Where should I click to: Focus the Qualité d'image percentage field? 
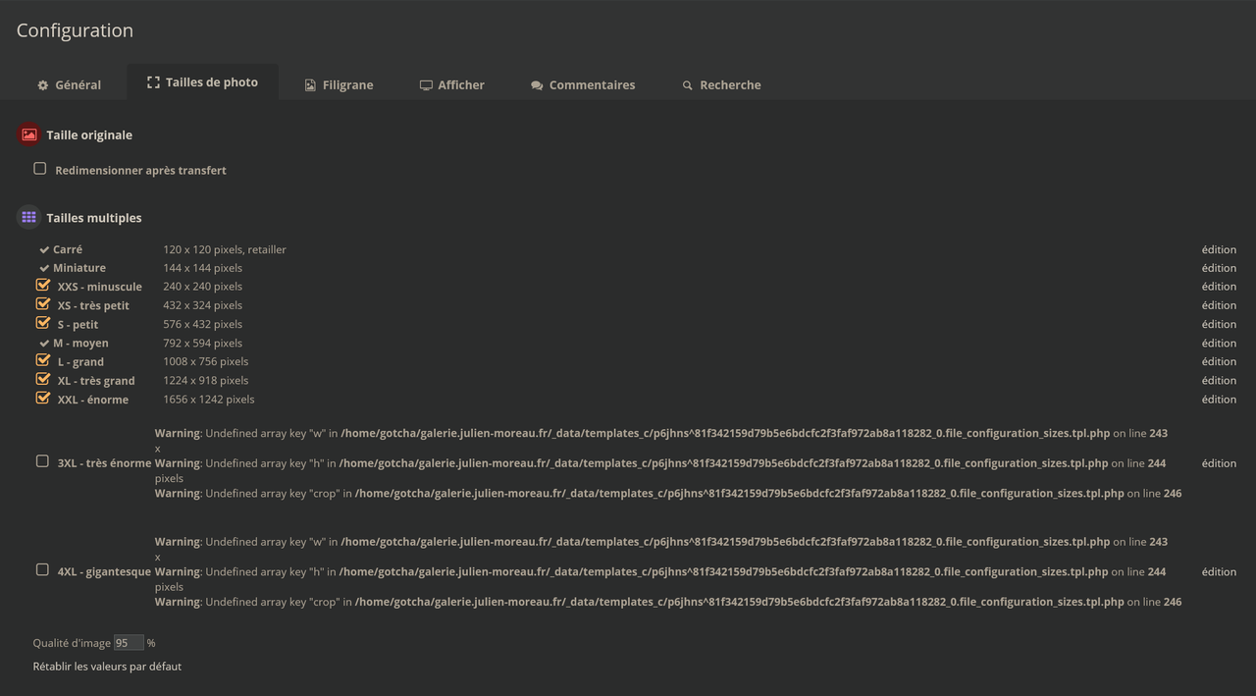129,643
